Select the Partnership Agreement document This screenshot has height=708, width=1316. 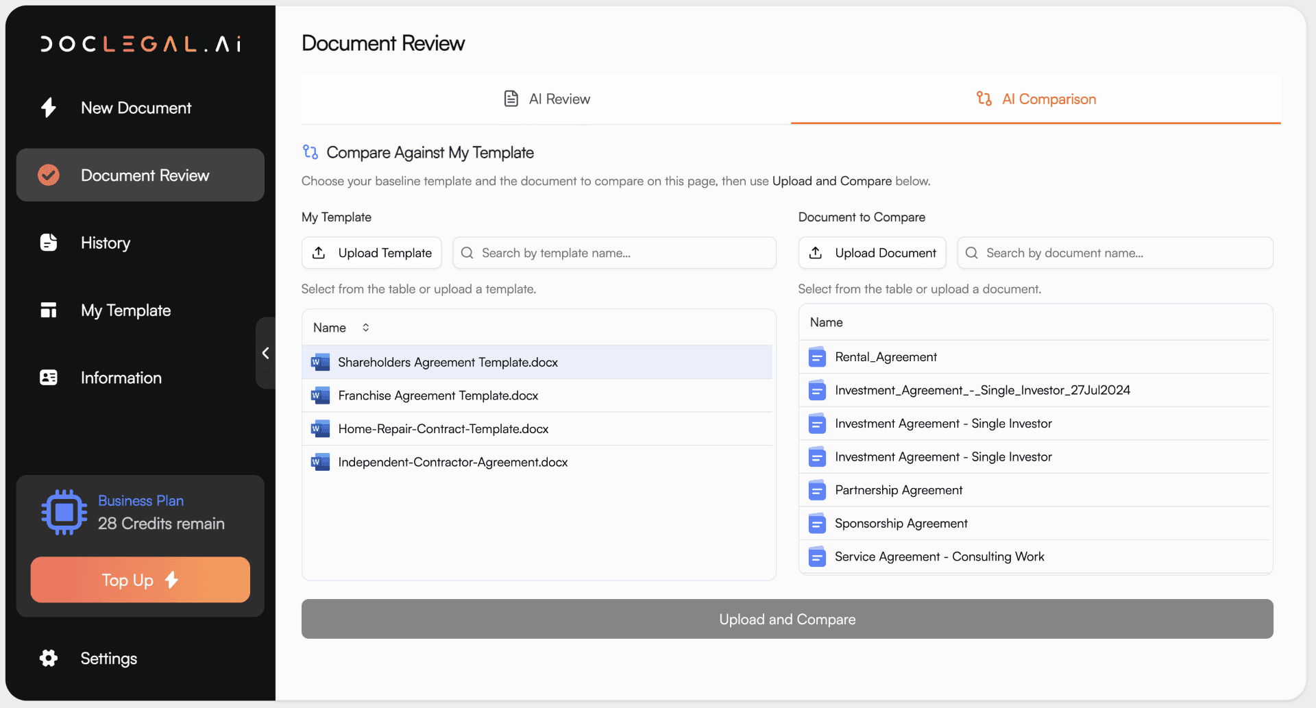click(x=1036, y=490)
